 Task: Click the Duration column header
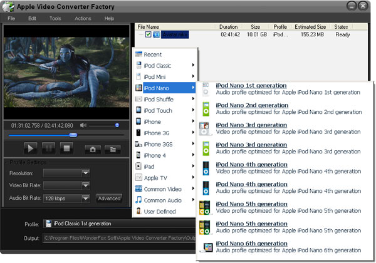click(x=229, y=27)
